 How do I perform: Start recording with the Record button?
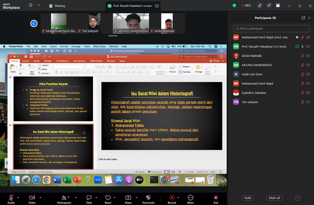tap(172, 199)
